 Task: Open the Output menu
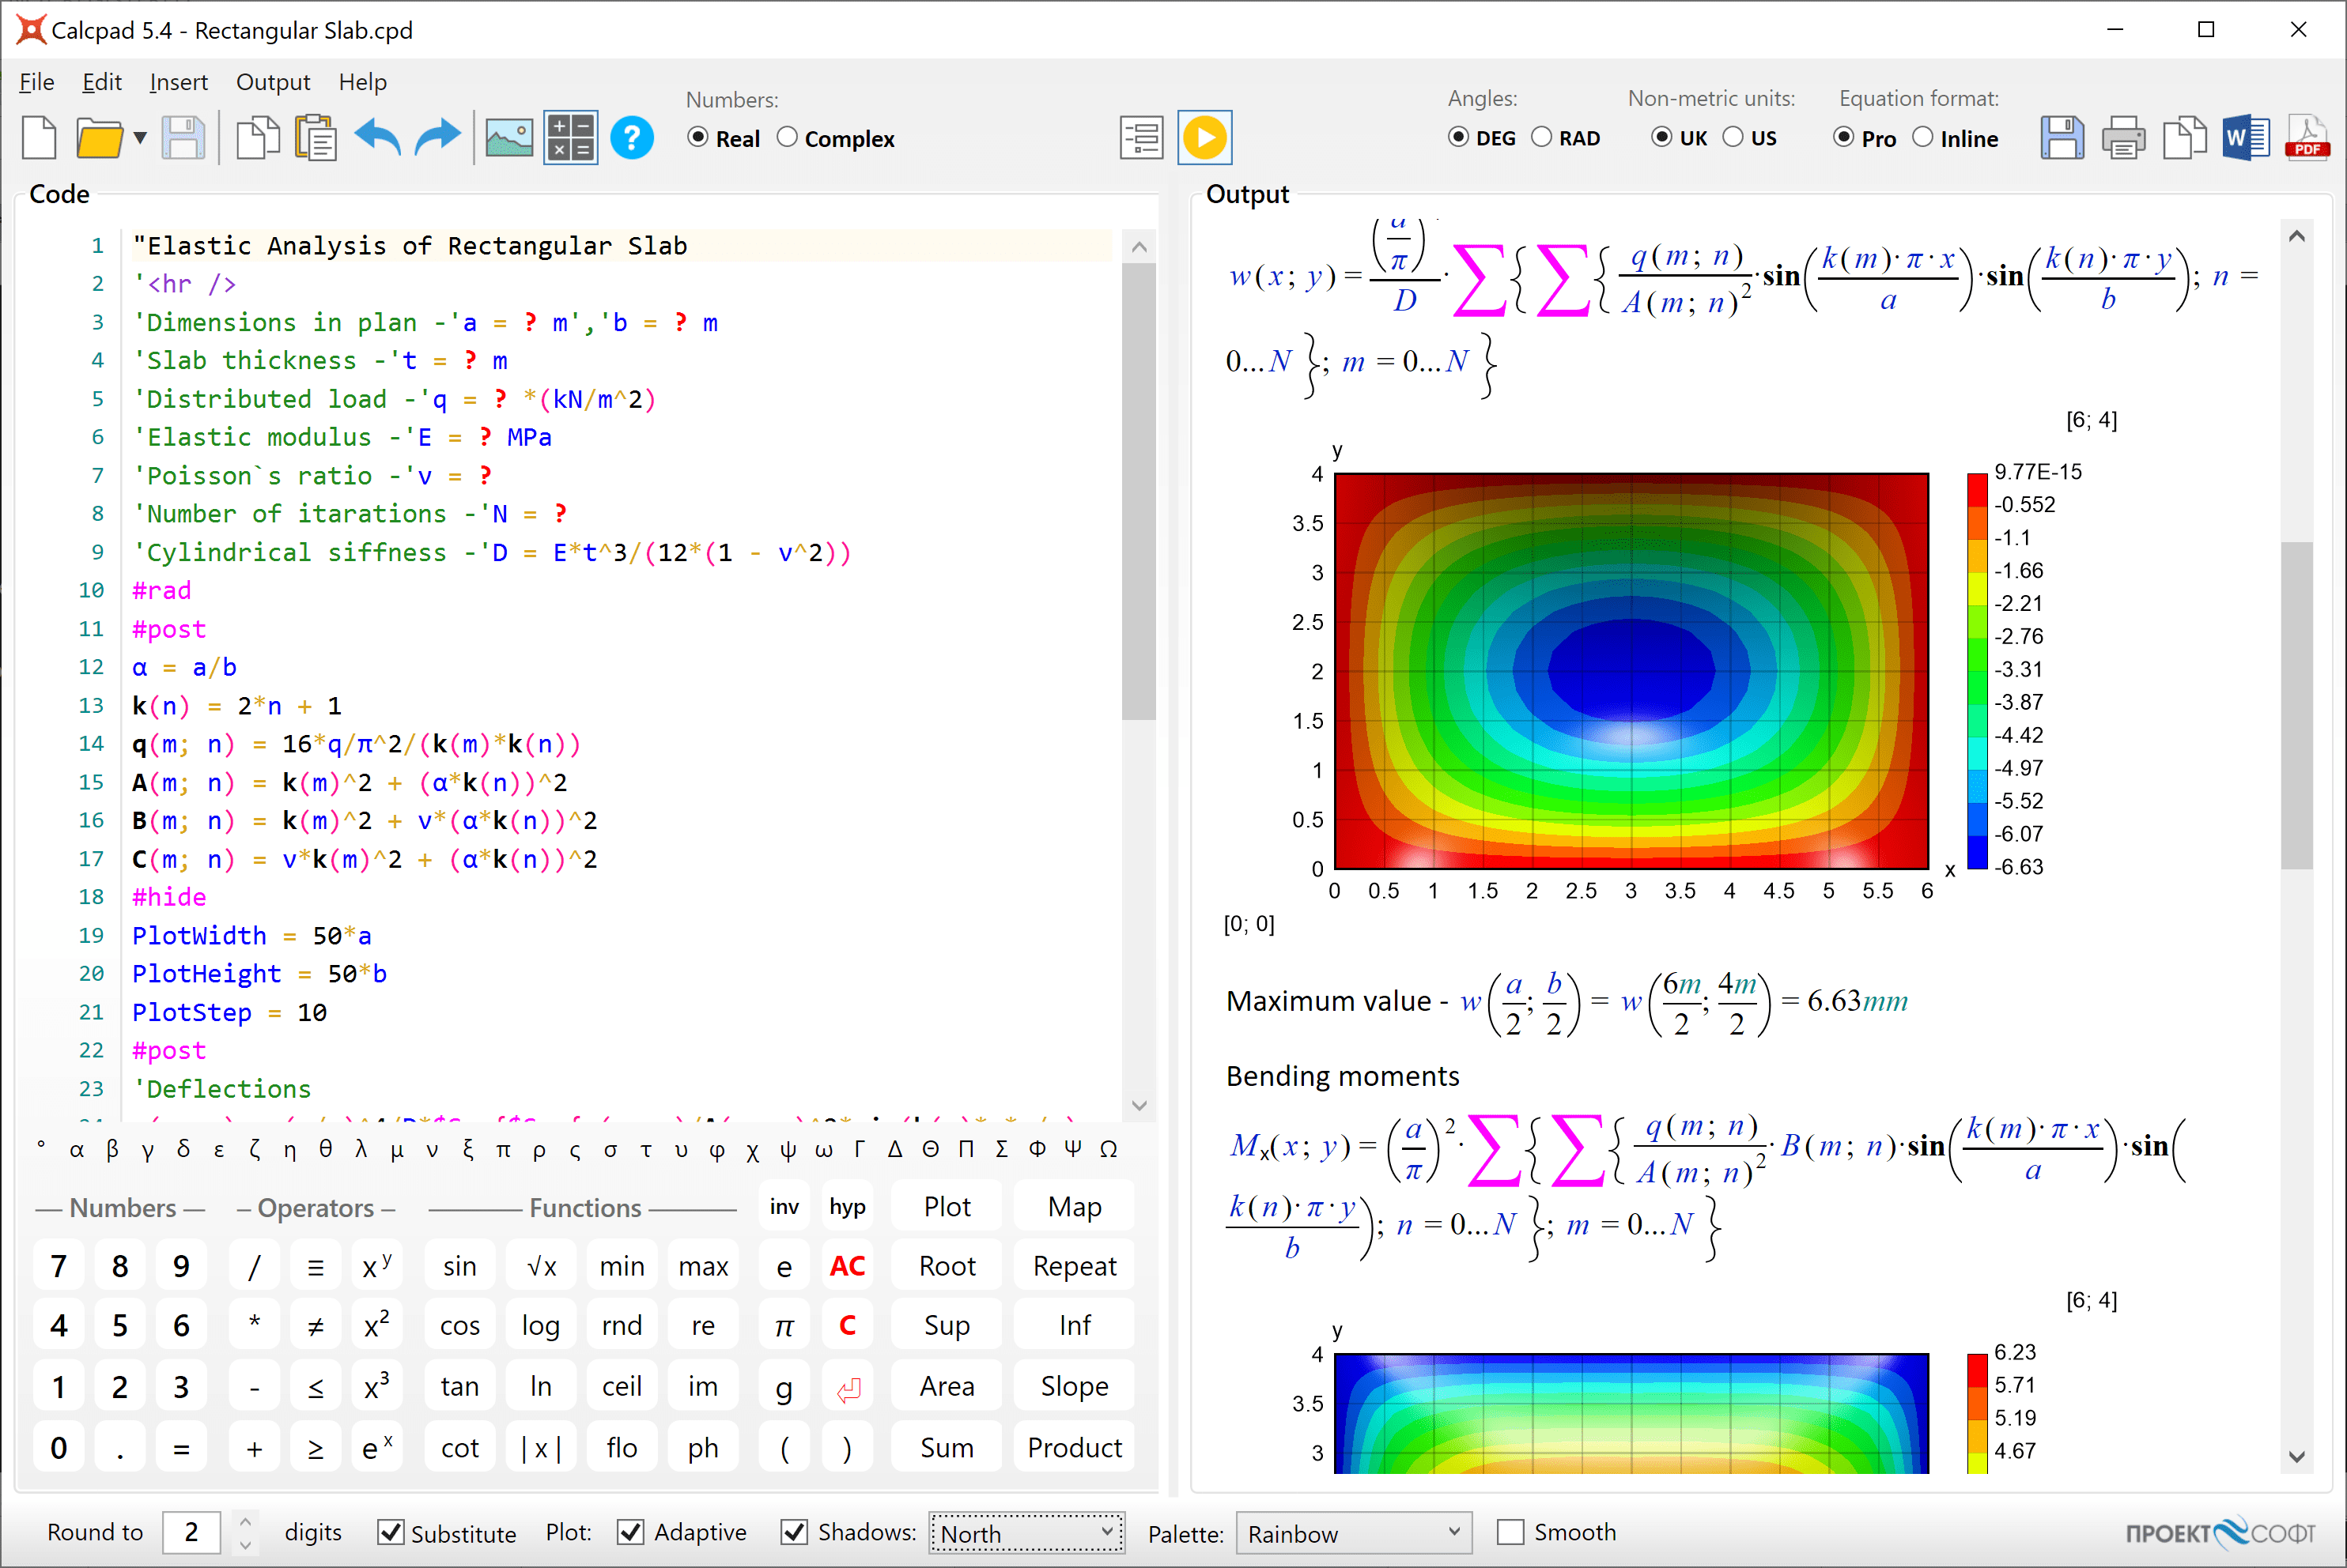270,81
